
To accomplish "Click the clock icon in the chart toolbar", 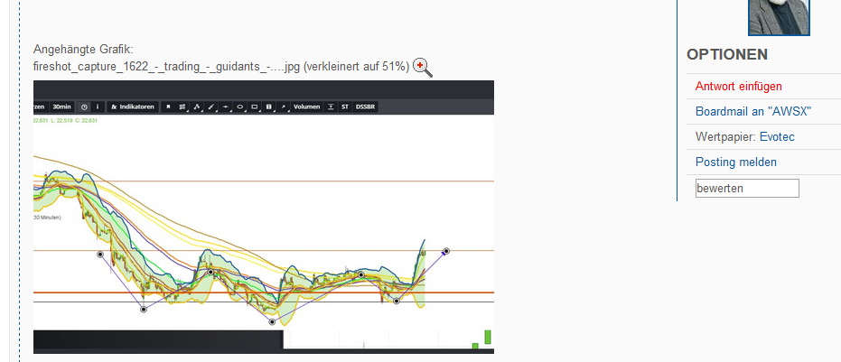I will (84, 107).
